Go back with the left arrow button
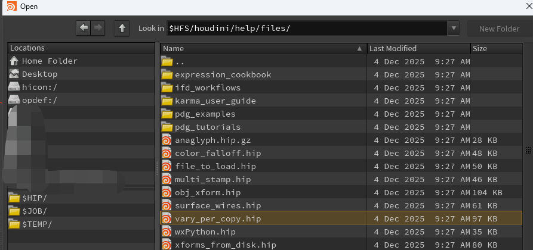 tap(83, 28)
